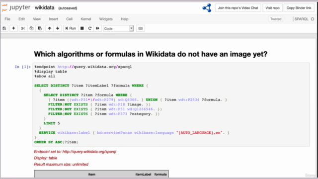Open the command palette keyboard icon
318x179 pixels.
pos(140,28)
